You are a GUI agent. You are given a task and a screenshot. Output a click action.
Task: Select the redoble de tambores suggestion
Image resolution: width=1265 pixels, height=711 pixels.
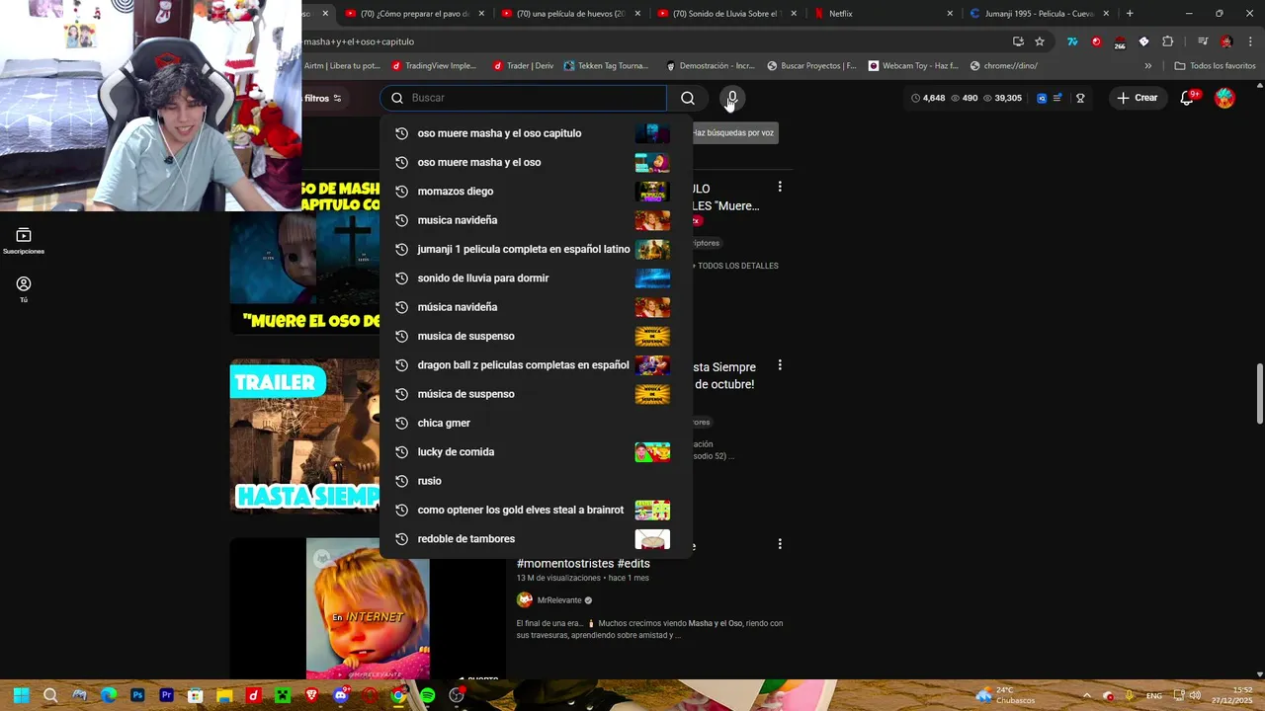coord(534,538)
